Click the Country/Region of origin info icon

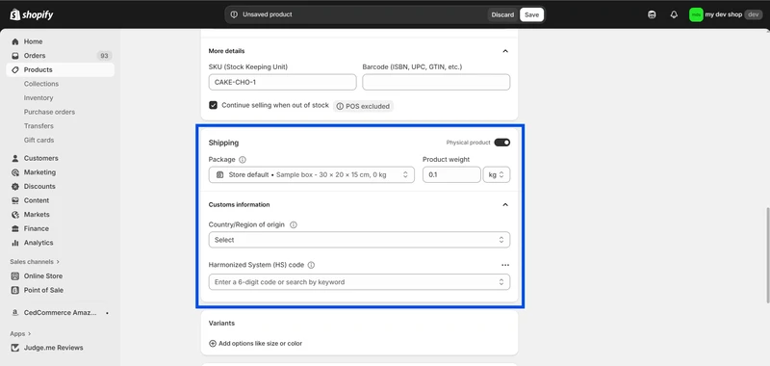click(294, 225)
